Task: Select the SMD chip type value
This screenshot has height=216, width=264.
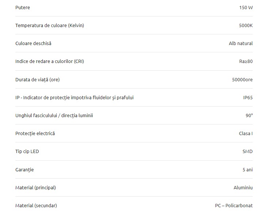Action: (x=248, y=151)
